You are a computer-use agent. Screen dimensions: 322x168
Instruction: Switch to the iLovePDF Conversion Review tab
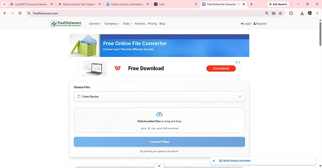pos(31,4)
